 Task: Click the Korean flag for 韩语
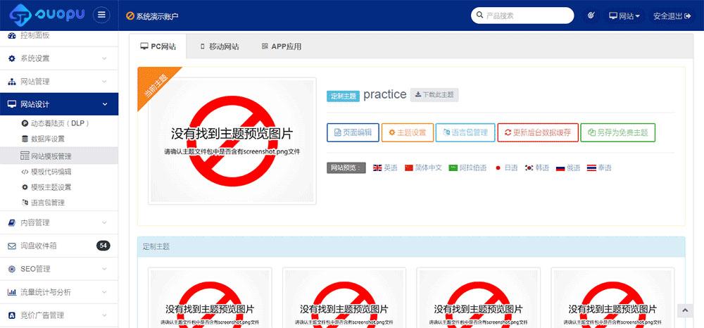point(529,168)
